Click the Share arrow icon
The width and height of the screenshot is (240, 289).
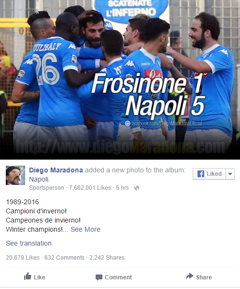click(x=190, y=276)
